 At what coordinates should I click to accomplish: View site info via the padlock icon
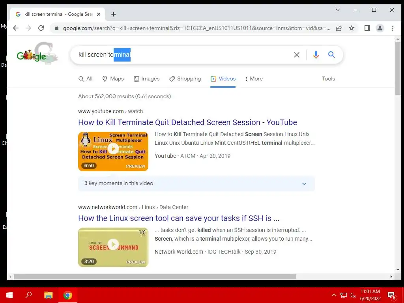pyautogui.click(x=57, y=28)
